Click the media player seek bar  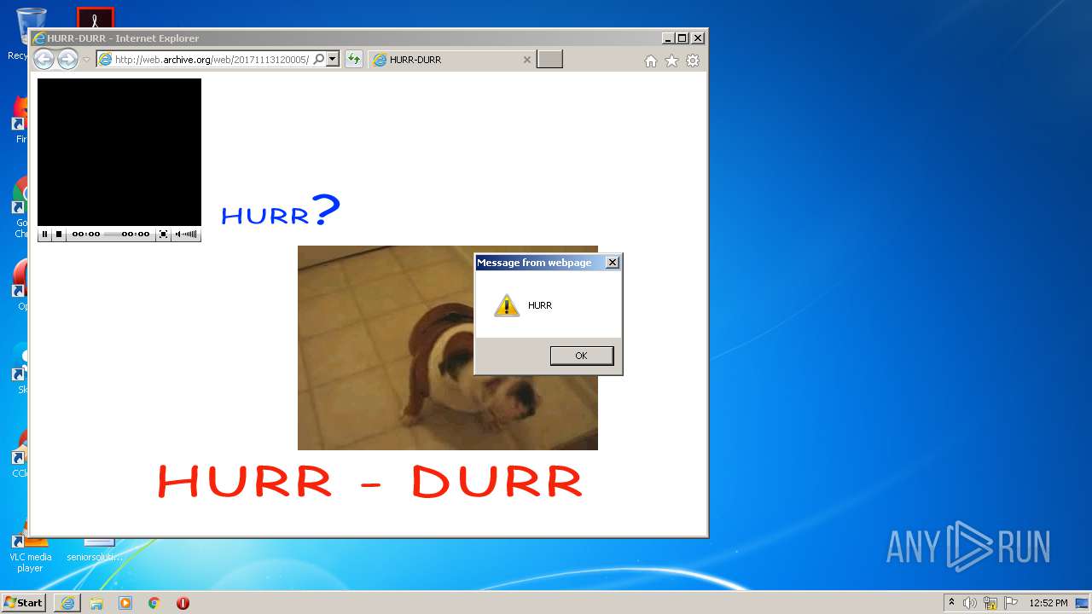click(x=111, y=234)
